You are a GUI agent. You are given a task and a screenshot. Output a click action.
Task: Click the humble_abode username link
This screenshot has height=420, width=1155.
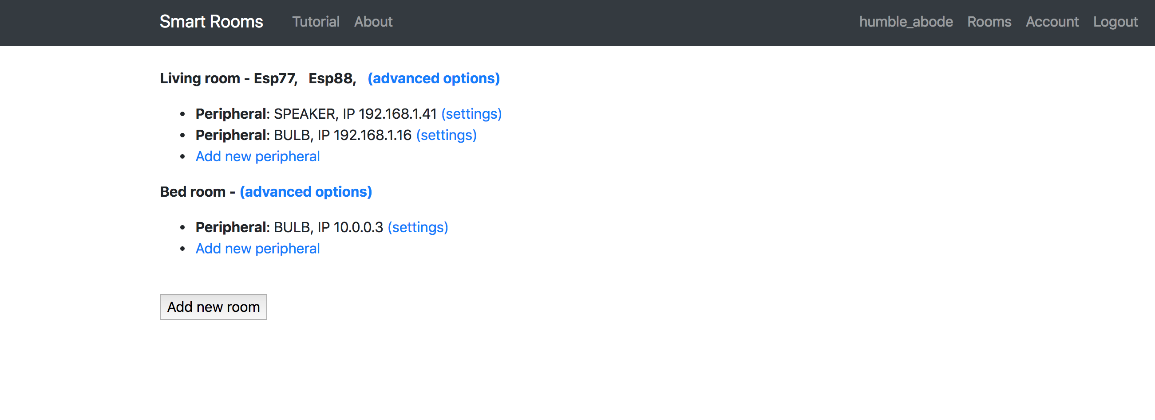(x=906, y=21)
